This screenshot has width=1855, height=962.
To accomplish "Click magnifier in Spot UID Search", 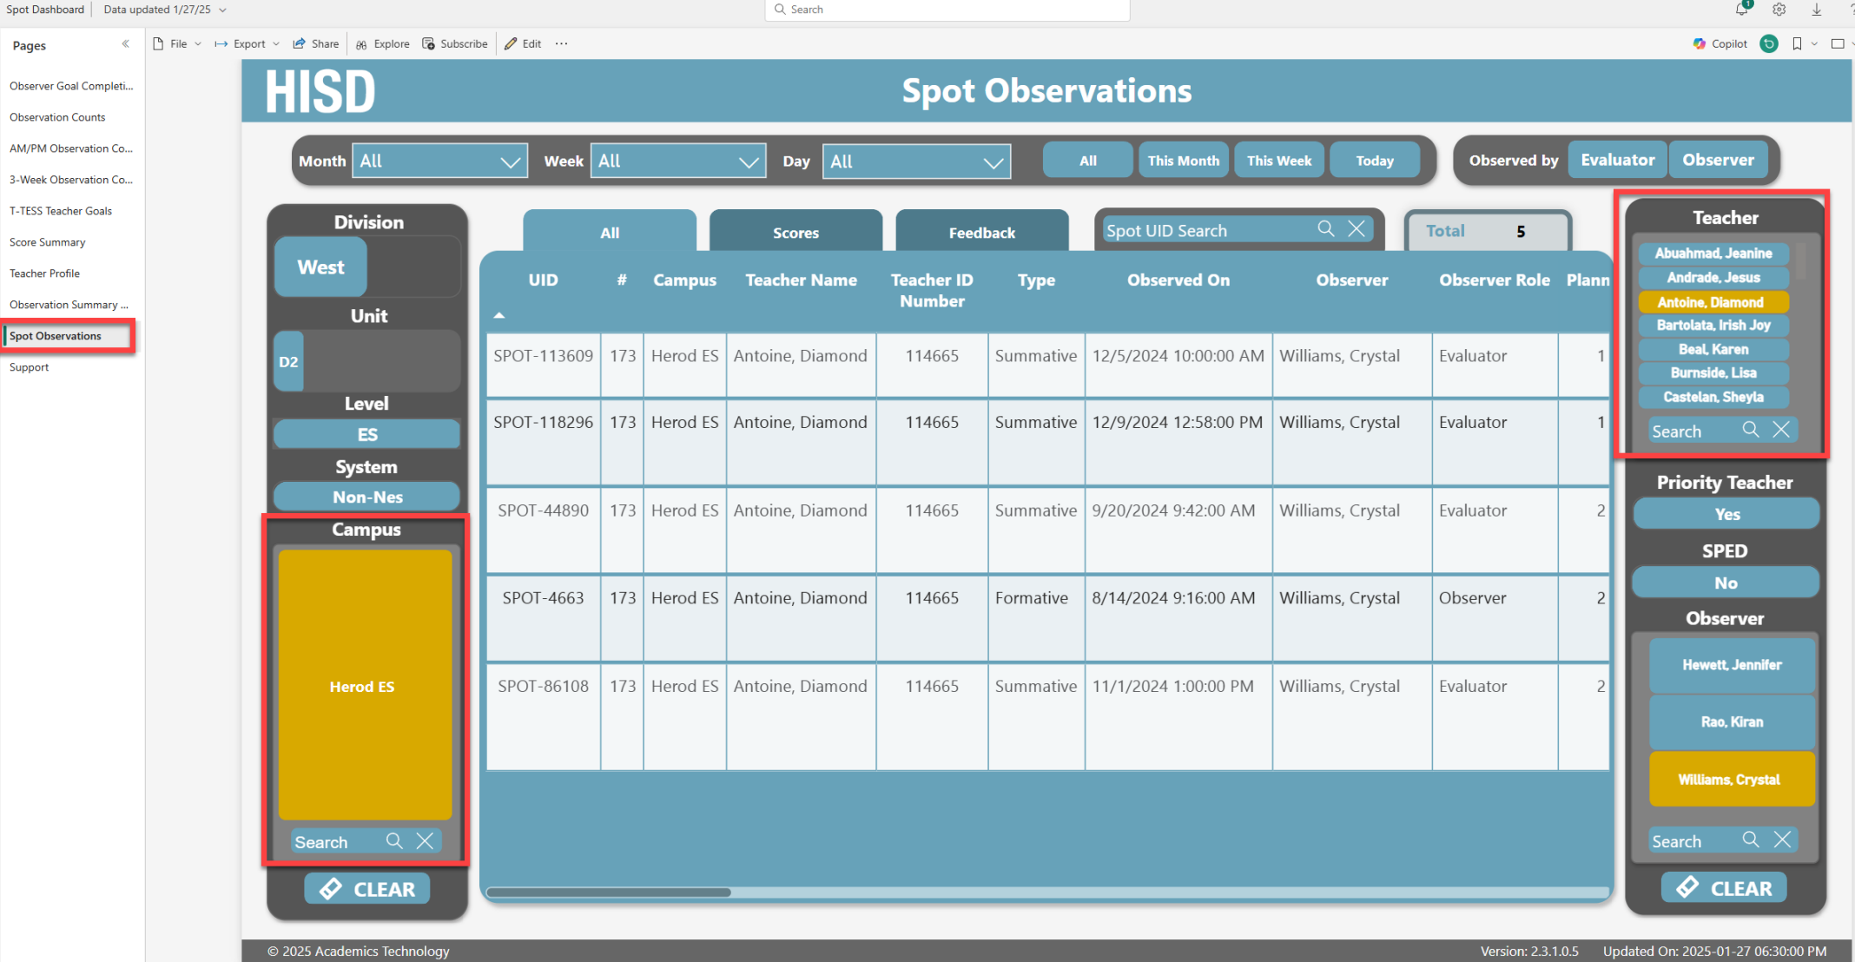I will [1326, 228].
